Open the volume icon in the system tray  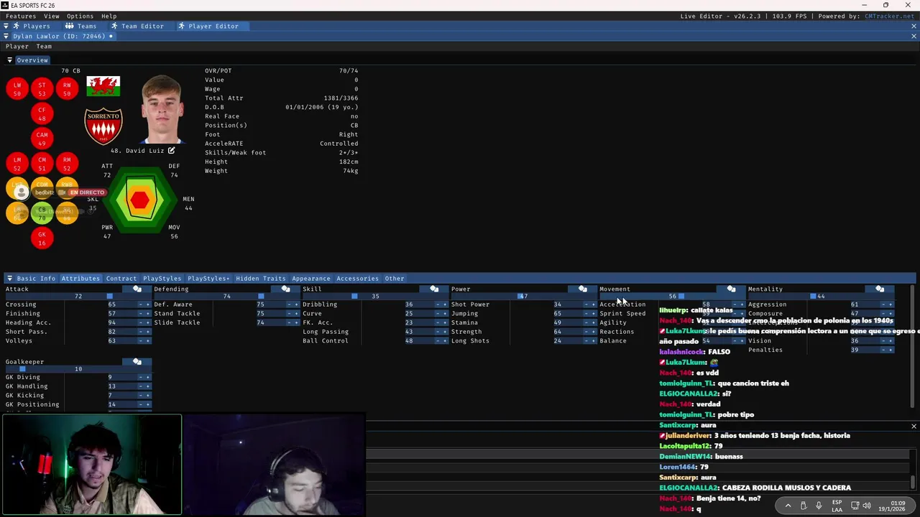click(x=866, y=506)
